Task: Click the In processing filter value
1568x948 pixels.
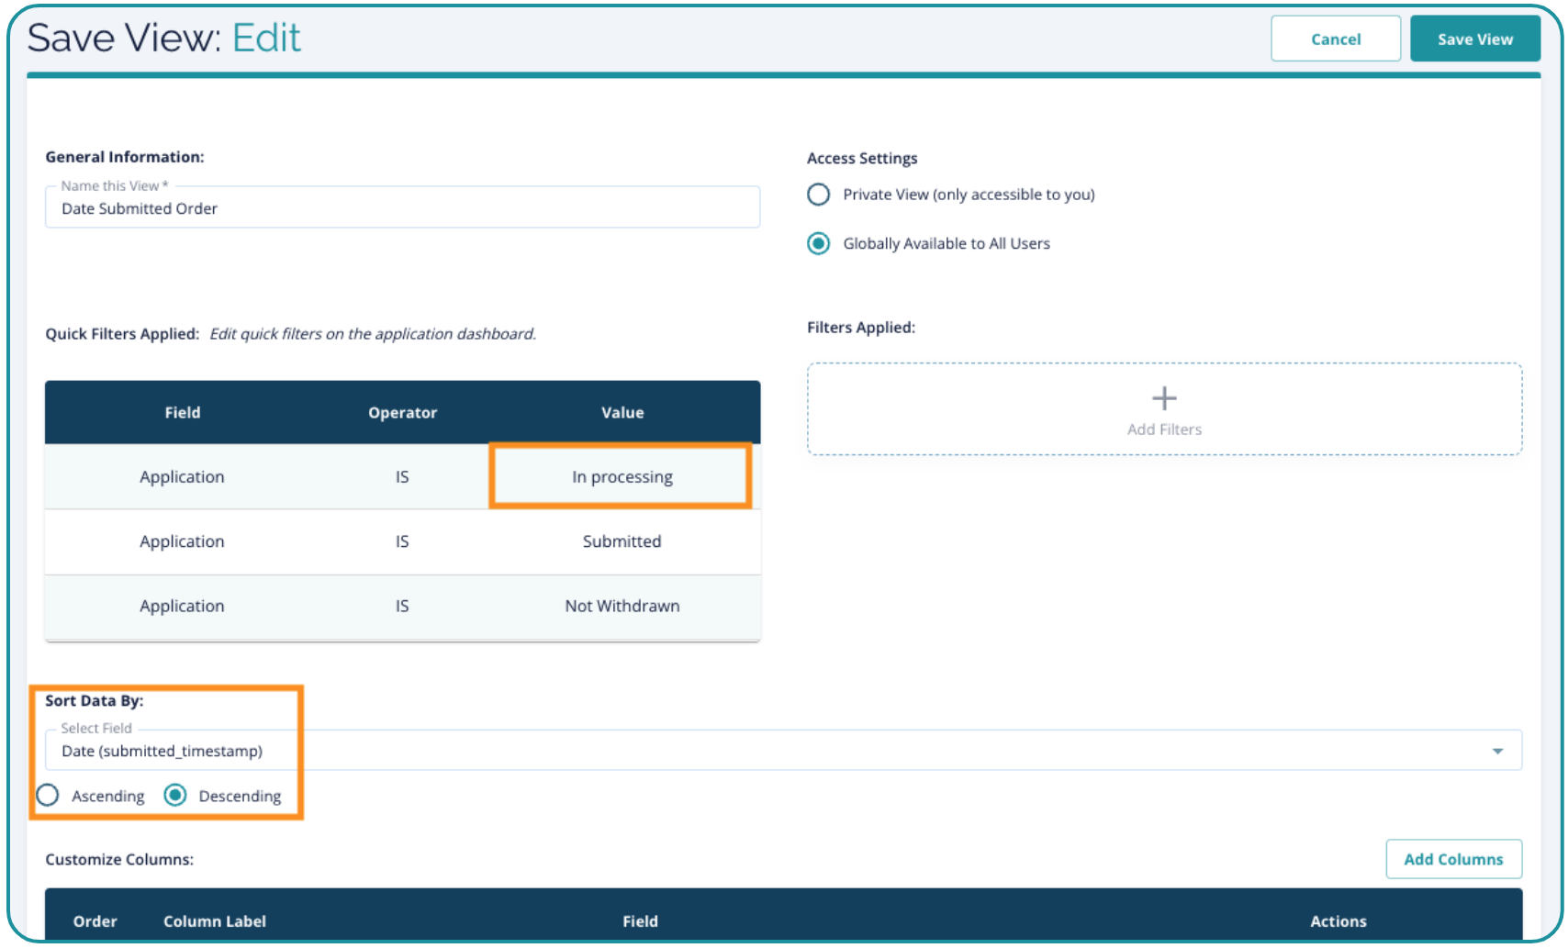Action: [x=622, y=477]
